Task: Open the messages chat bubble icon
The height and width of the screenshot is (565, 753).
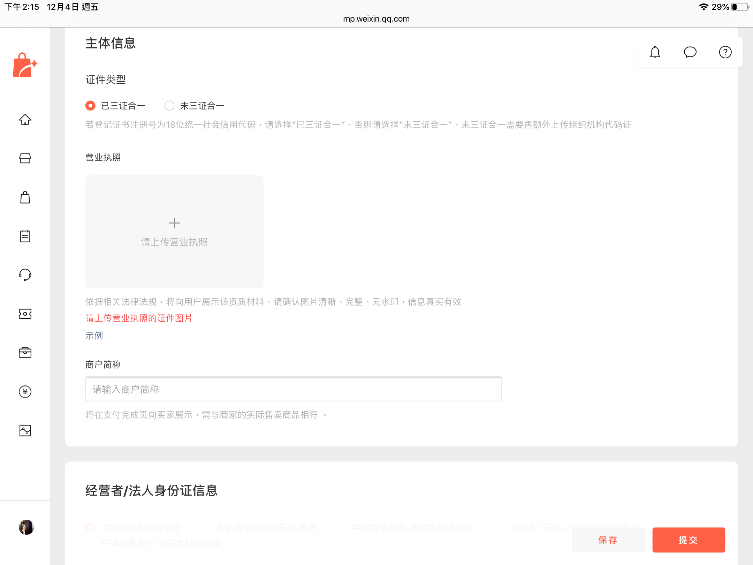Action: pyautogui.click(x=690, y=52)
